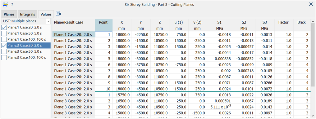Viewport: 316px width, 119px height.
Task: Click the vertical scrollbar thumb
Action: coord(313,55)
